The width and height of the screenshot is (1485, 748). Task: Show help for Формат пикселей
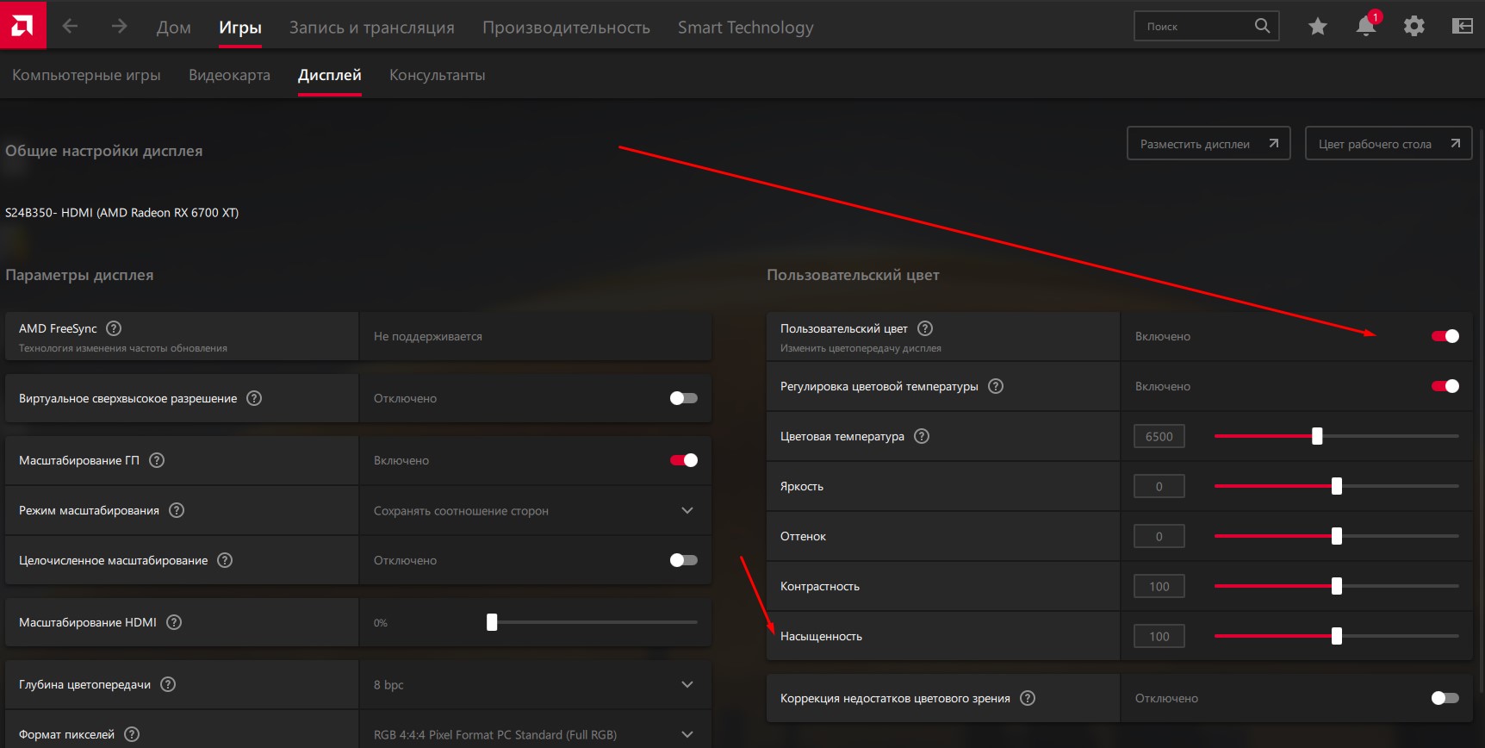(132, 734)
